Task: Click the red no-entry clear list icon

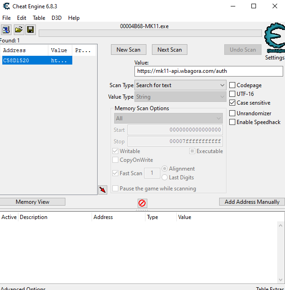Action: 142,203
